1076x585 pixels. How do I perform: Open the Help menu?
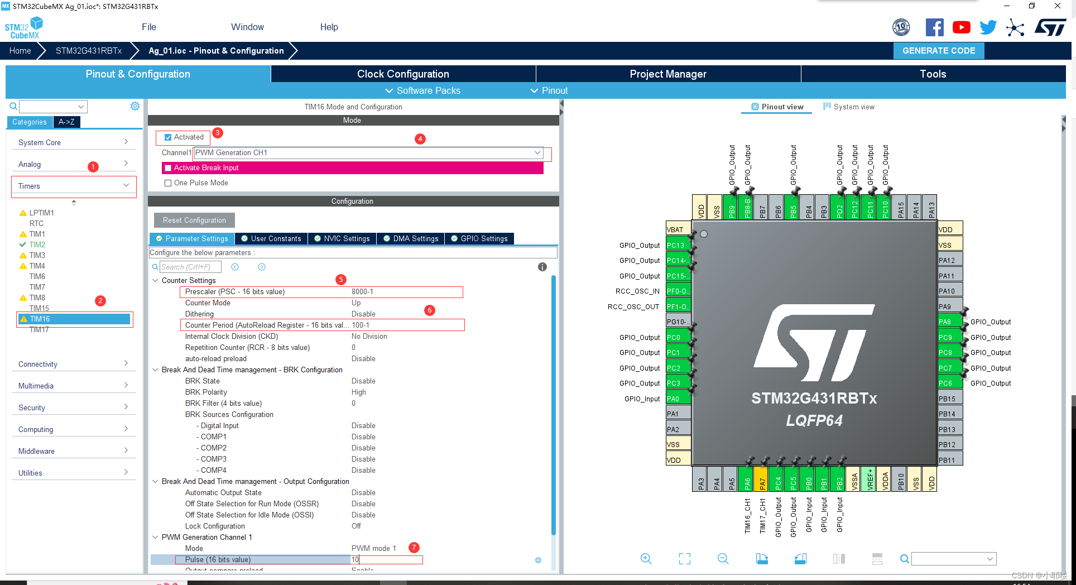coord(329,27)
